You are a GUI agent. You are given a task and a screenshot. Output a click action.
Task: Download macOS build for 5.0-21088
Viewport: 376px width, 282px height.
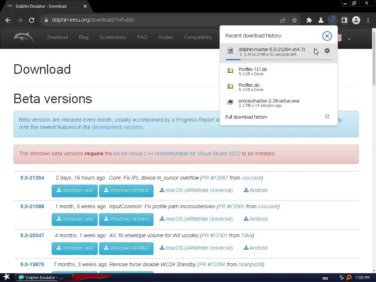(x=196, y=219)
